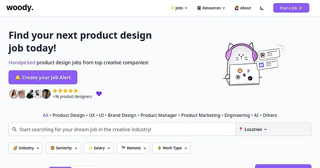Toggle dark mode with the moon icon

point(262,8)
